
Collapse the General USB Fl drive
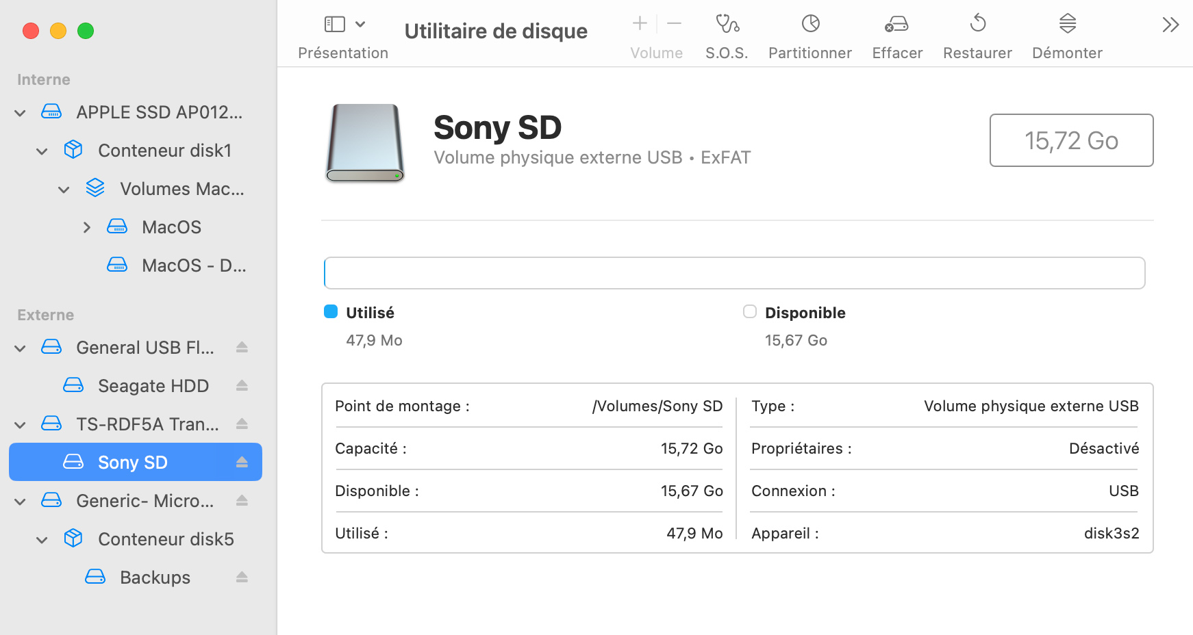pos(20,348)
